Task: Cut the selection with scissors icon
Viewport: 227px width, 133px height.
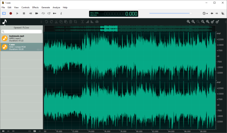Action: coord(56,22)
